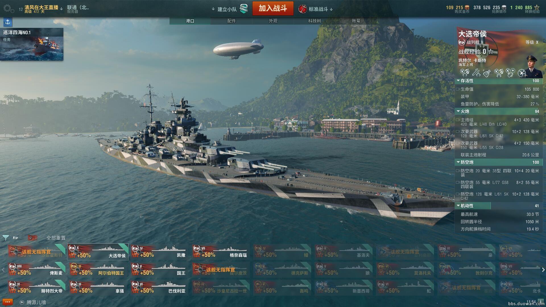Viewport: 546px width, 307px height.
Task: Collapse the 存活性 section
Action: coord(458,81)
